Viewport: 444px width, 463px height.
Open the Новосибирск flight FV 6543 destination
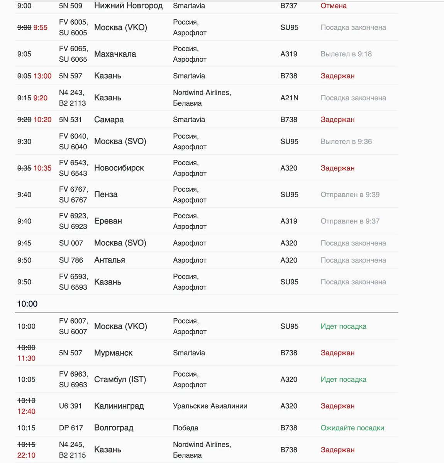pos(119,168)
